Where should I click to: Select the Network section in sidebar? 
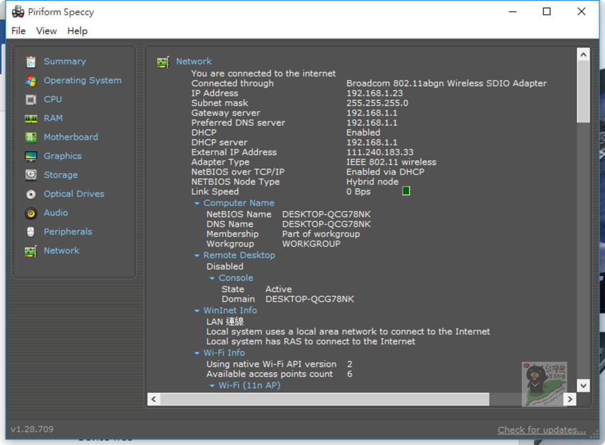click(x=61, y=251)
